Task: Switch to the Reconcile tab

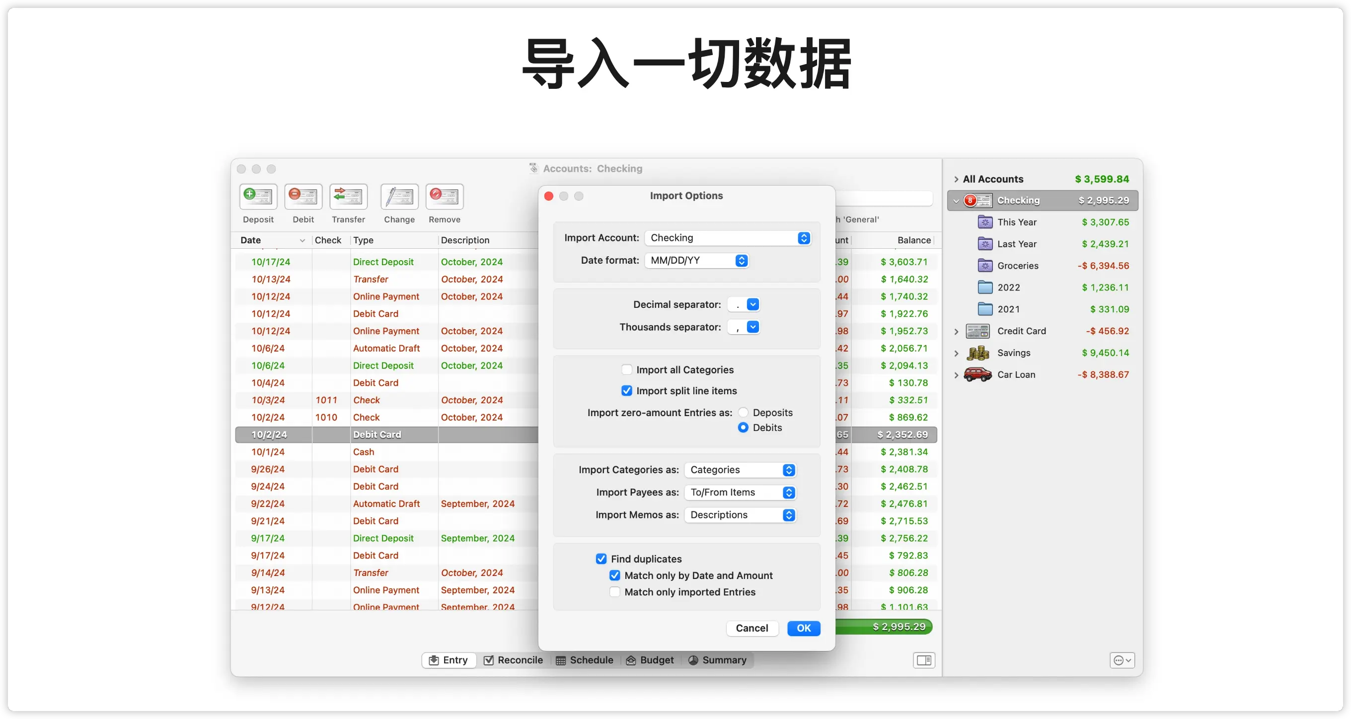Action: pyautogui.click(x=513, y=660)
